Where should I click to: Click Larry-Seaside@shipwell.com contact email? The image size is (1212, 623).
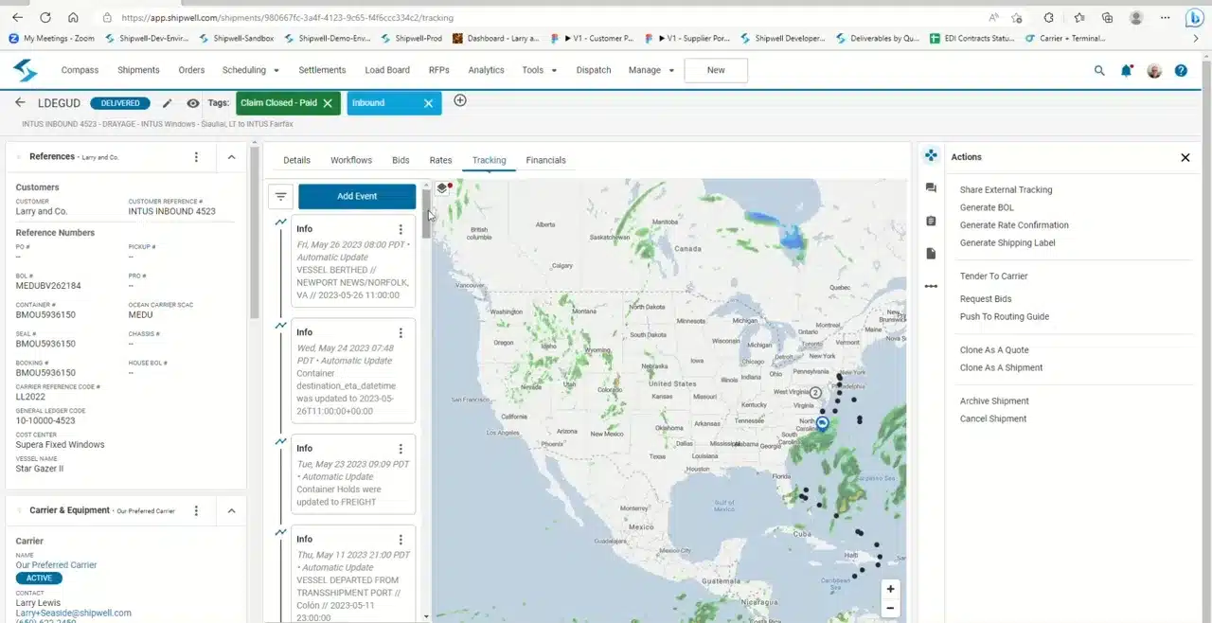click(73, 613)
